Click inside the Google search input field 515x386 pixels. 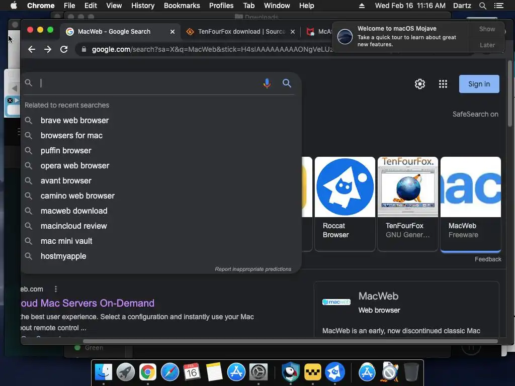[149, 83]
